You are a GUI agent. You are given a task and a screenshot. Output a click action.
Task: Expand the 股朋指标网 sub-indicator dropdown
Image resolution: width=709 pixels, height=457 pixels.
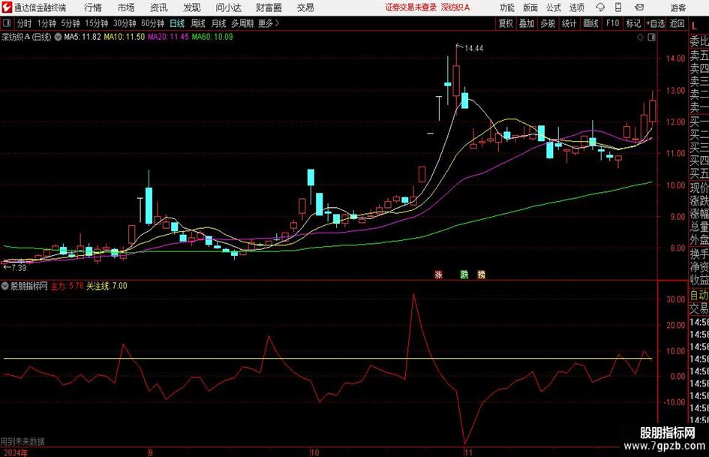(x=5, y=286)
